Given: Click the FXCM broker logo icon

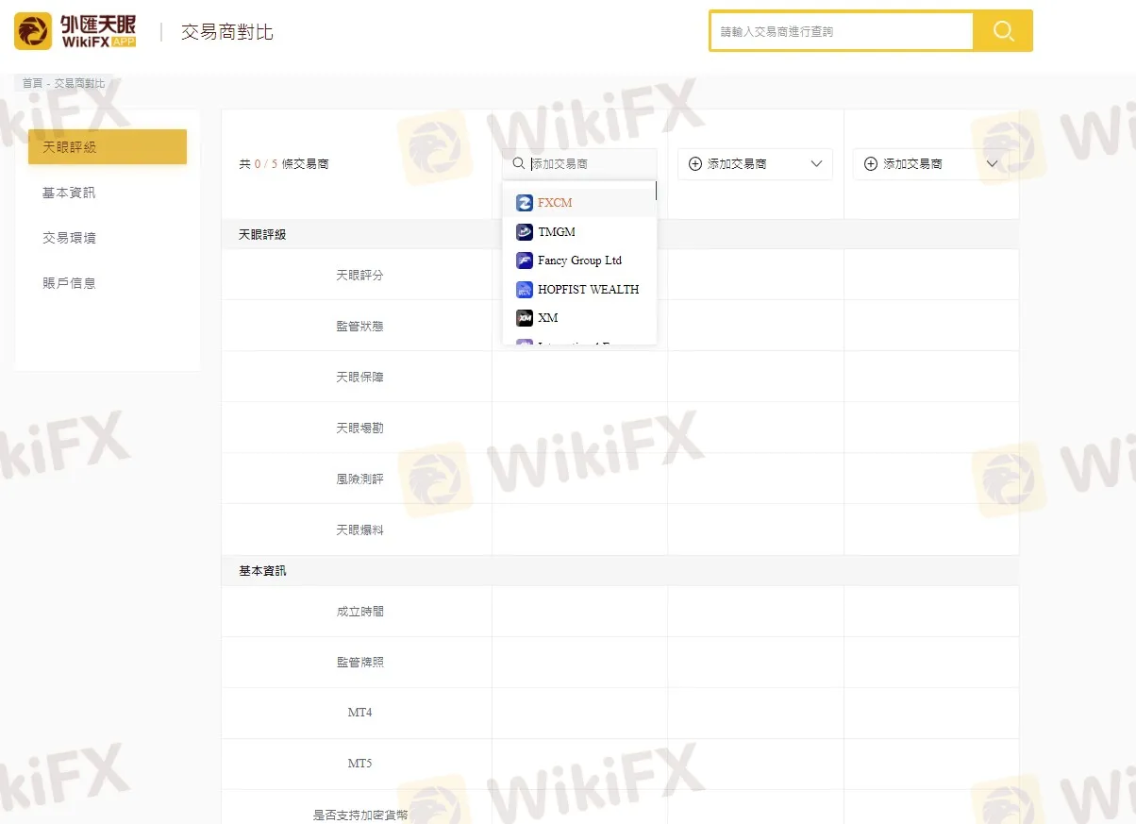Looking at the screenshot, I should (x=525, y=203).
